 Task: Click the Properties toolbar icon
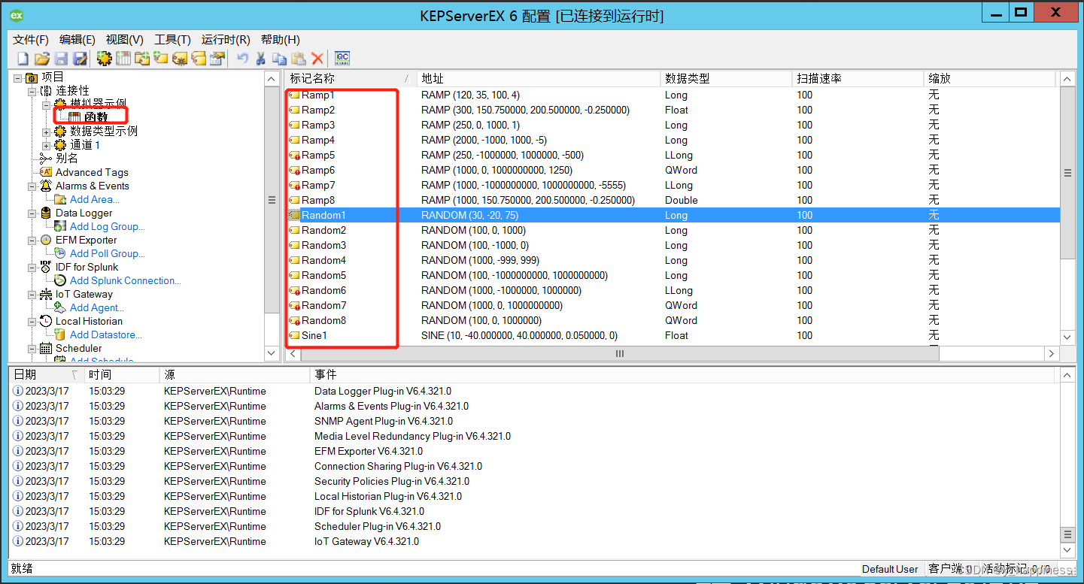pos(217,59)
